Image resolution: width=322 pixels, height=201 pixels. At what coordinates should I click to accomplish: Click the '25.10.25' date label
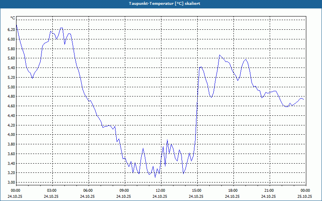pyautogui.click(x=305, y=196)
